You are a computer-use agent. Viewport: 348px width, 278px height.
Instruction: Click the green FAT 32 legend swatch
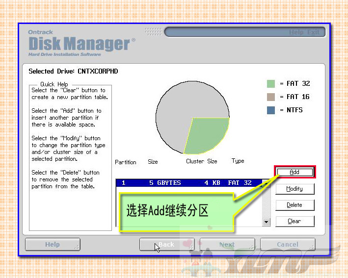click(x=271, y=84)
